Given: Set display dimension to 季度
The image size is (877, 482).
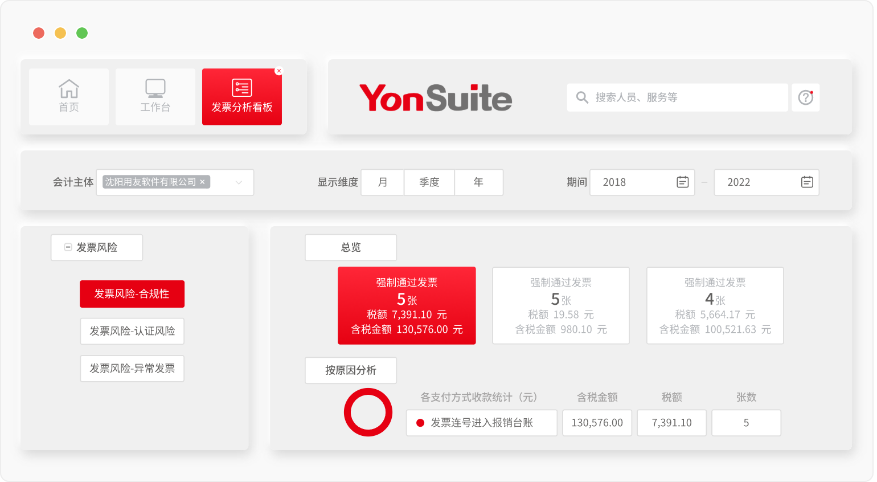Looking at the screenshot, I should (x=429, y=182).
